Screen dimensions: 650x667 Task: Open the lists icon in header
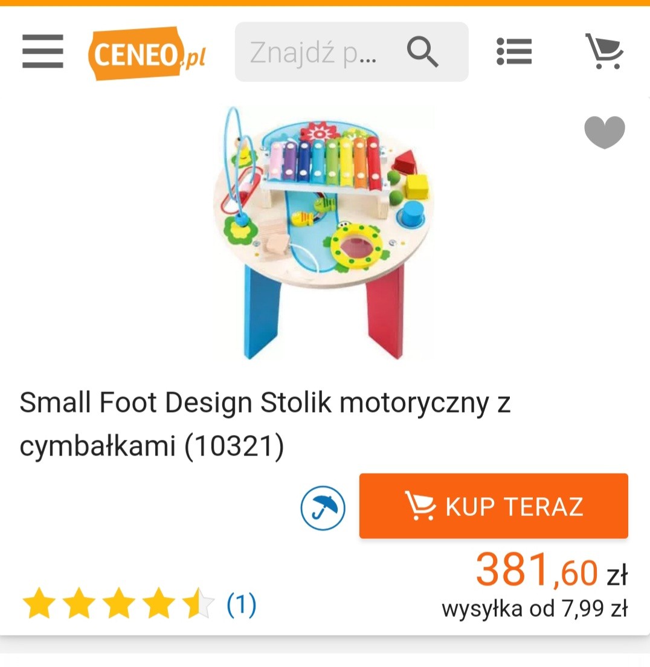(514, 51)
